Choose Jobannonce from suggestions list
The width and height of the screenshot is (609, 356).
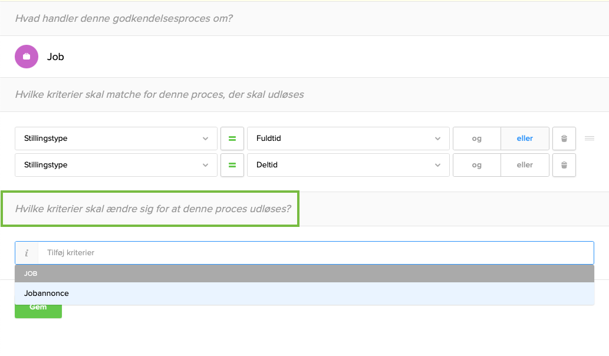(47, 293)
